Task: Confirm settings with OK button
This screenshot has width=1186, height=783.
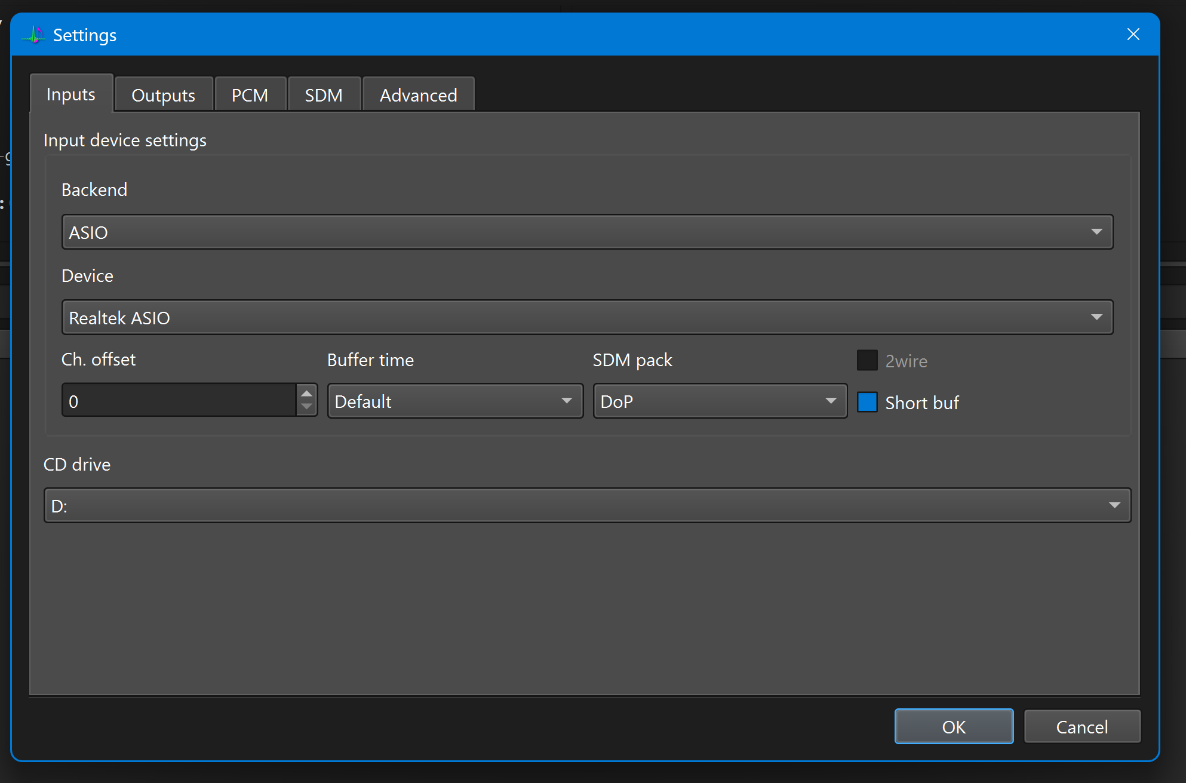Action: tap(954, 727)
